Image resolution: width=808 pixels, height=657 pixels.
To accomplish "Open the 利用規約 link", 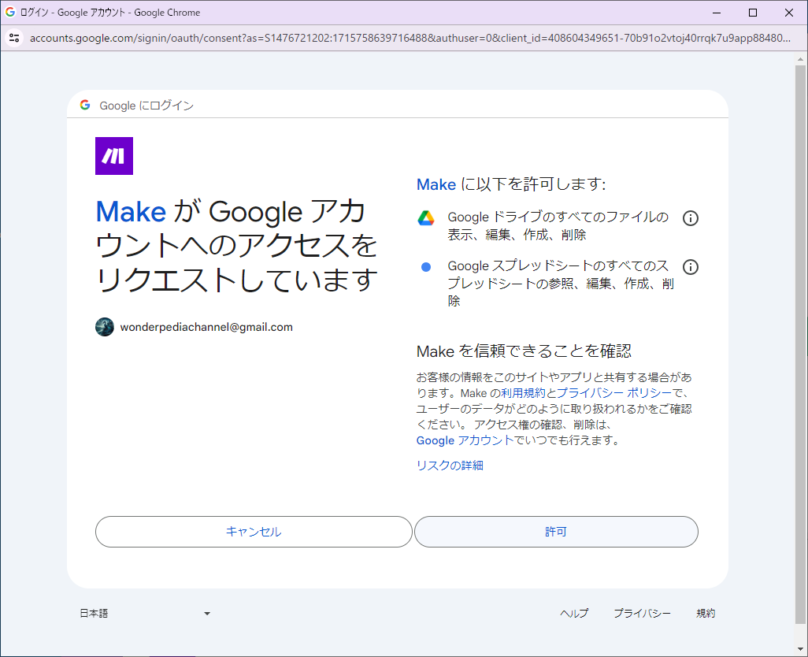I will (523, 393).
